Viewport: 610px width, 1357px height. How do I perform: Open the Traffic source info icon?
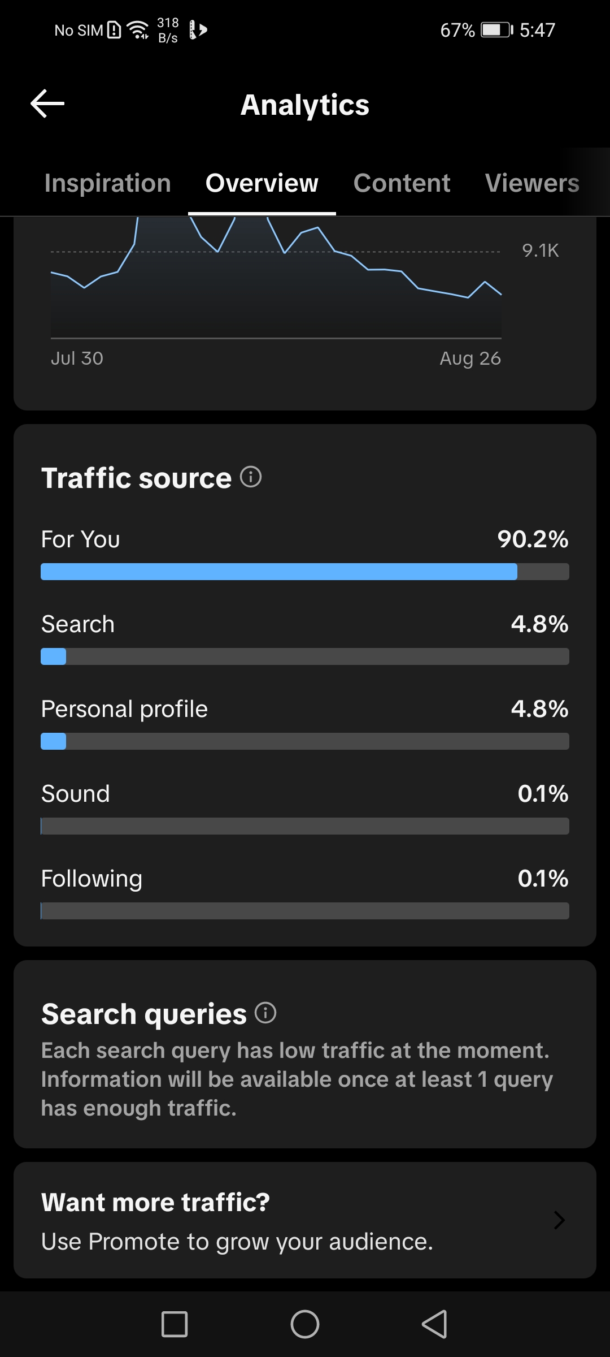pyautogui.click(x=251, y=477)
